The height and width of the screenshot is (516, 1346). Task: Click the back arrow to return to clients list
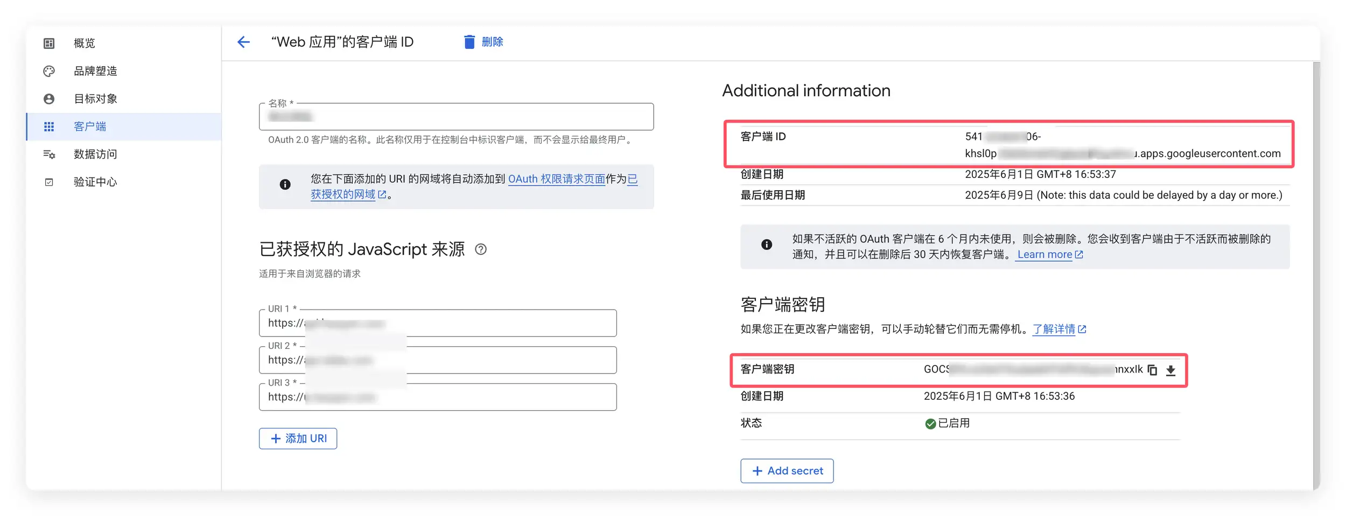243,42
